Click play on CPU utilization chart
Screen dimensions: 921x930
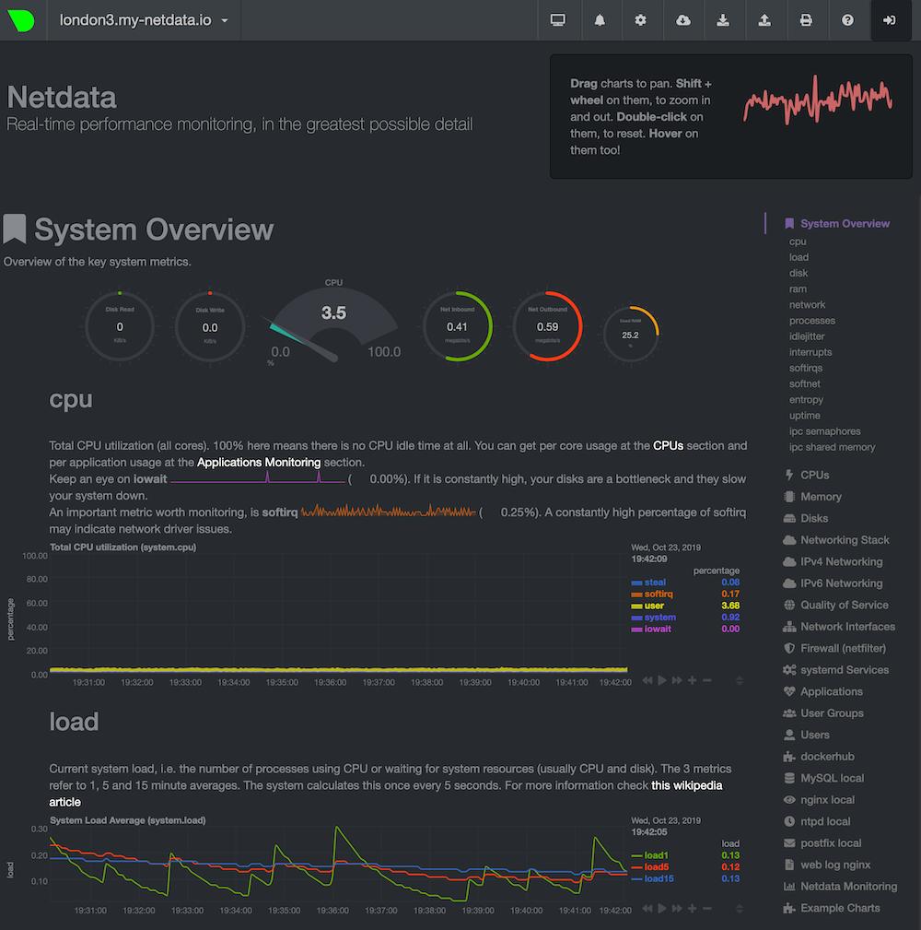point(662,680)
